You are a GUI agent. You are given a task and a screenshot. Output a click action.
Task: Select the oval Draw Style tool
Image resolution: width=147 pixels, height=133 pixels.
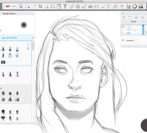click(x=110, y=6)
